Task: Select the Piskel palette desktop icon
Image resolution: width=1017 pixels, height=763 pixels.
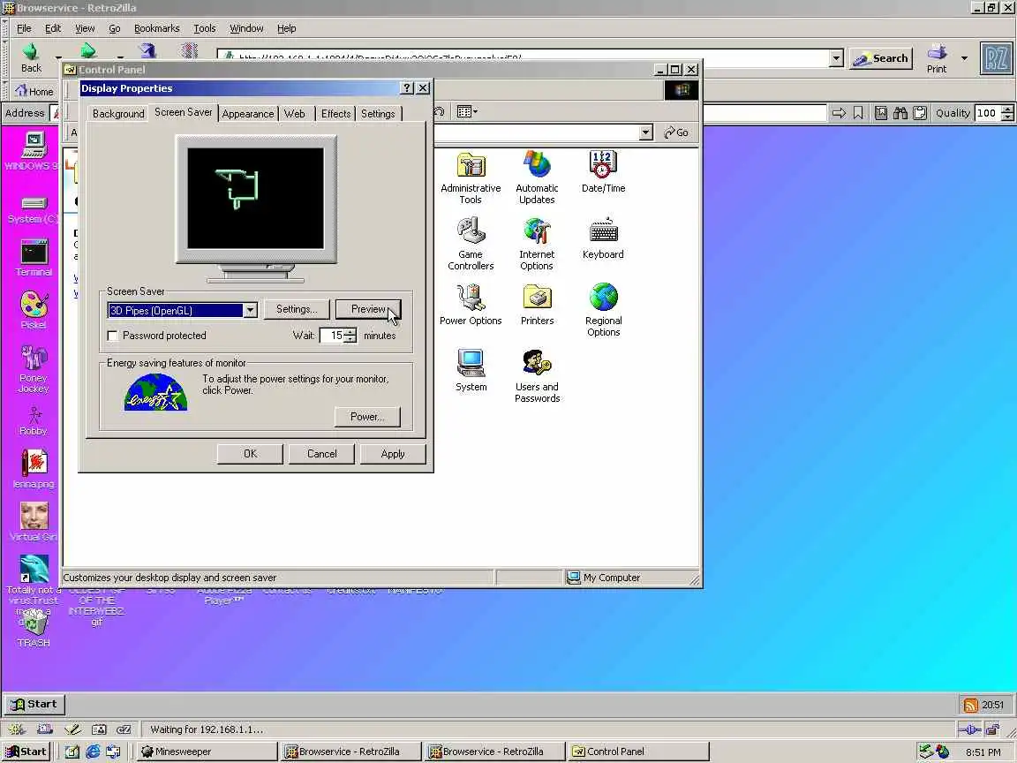Action: click(x=34, y=310)
